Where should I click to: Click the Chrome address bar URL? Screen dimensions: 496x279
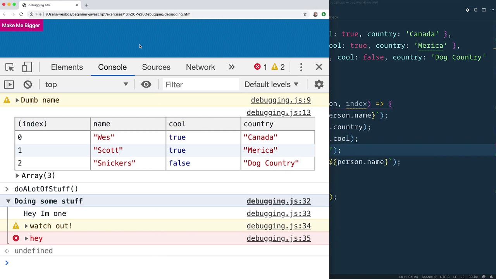point(119,14)
